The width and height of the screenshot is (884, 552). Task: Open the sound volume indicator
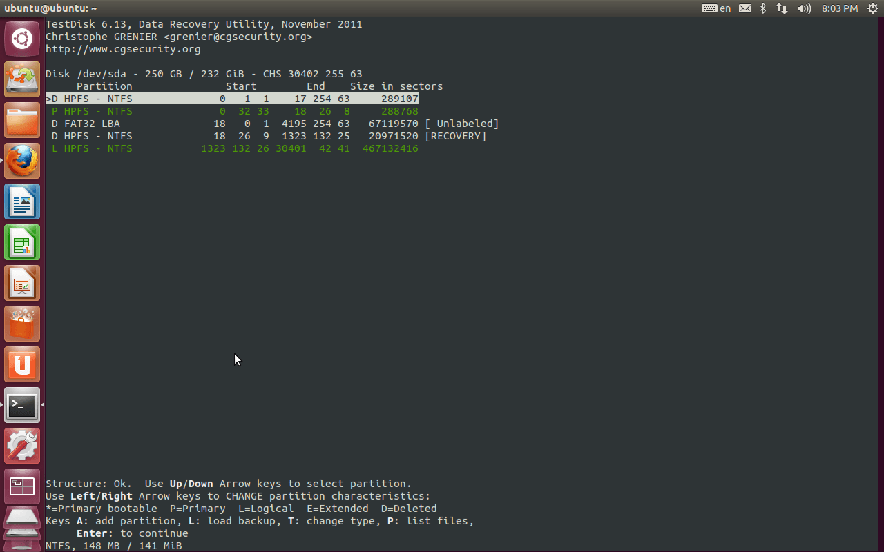pos(804,8)
